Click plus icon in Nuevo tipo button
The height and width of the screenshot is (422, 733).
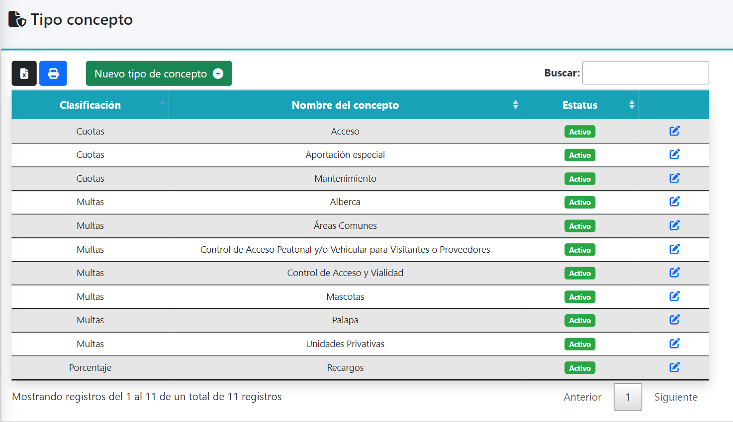pos(218,73)
